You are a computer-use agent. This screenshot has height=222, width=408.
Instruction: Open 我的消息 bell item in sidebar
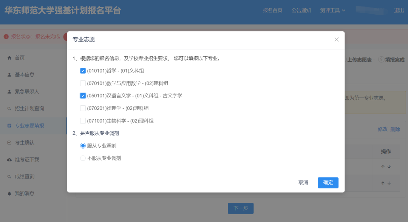25,194
